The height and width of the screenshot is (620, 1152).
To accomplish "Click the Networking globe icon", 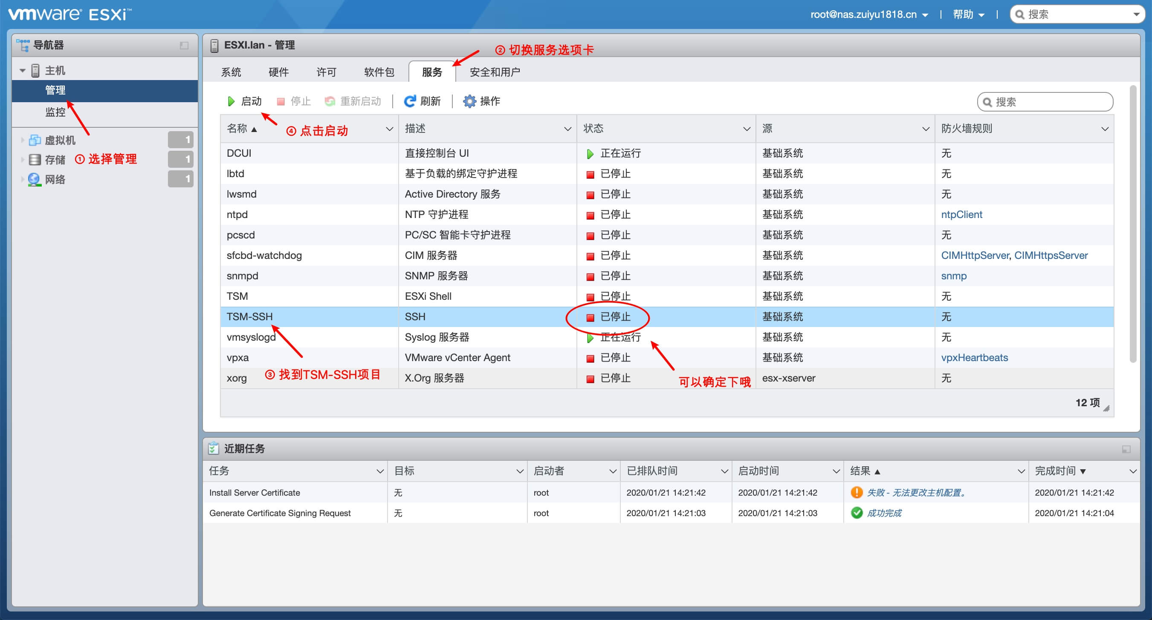I will click(35, 179).
